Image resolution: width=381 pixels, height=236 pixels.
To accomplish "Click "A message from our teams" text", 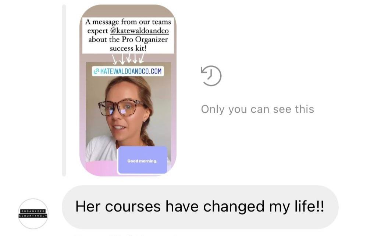I will pyautogui.click(x=128, y=22).
